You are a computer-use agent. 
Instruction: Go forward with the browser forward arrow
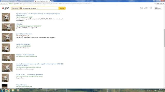click(4, 4)
